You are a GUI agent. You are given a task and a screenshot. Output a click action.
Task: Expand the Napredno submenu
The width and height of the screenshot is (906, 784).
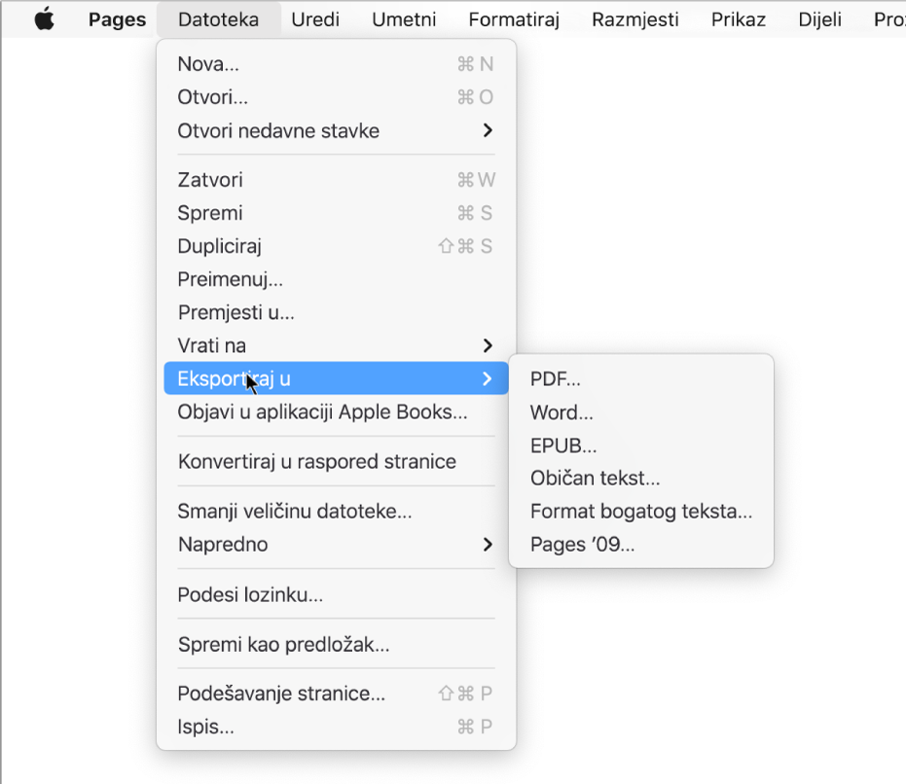coord(337,545)
